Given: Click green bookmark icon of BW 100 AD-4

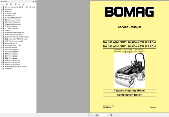Looking at the screenshot, I should 3,7.
